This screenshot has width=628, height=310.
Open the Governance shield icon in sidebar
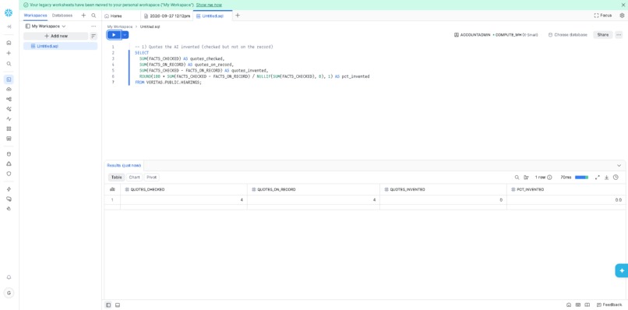click(9, 174)
